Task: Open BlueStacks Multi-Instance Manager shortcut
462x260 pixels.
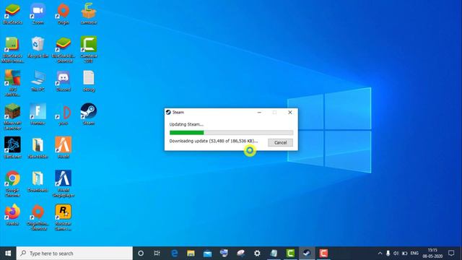Action: click(x=12, y=50)
